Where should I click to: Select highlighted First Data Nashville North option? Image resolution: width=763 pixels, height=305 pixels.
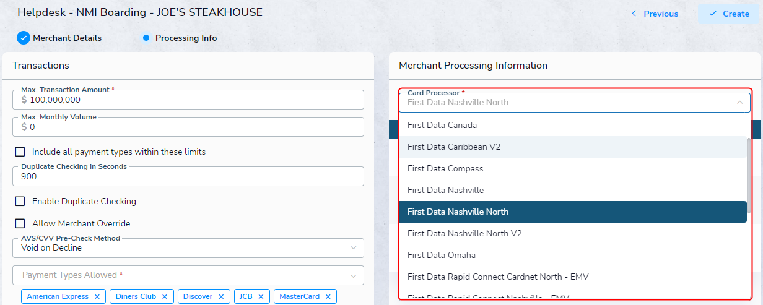(x=572, y=212)
